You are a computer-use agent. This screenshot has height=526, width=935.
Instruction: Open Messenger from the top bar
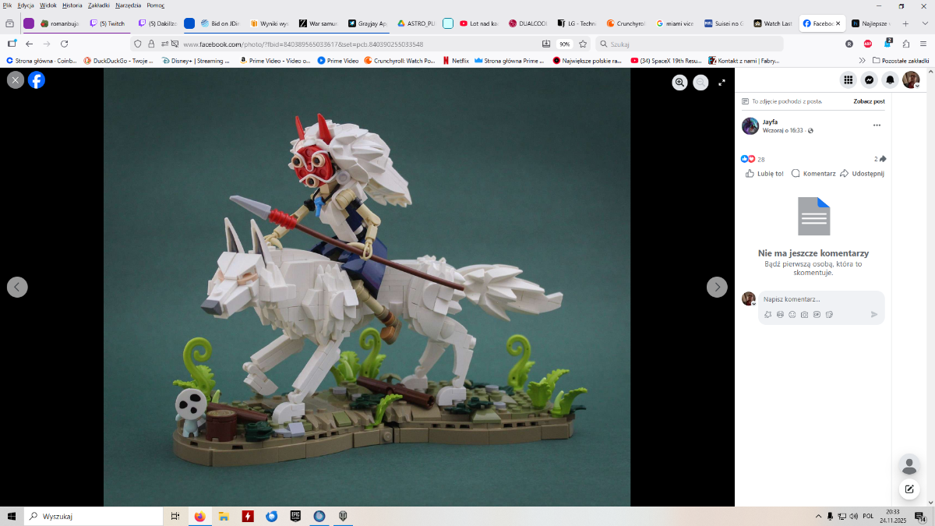tap(868, 81)
